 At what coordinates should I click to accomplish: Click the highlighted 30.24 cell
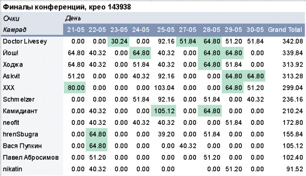(118, 41)
